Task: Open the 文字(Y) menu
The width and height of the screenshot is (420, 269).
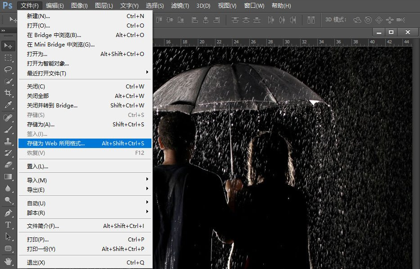Action: [x=129, y=5]
